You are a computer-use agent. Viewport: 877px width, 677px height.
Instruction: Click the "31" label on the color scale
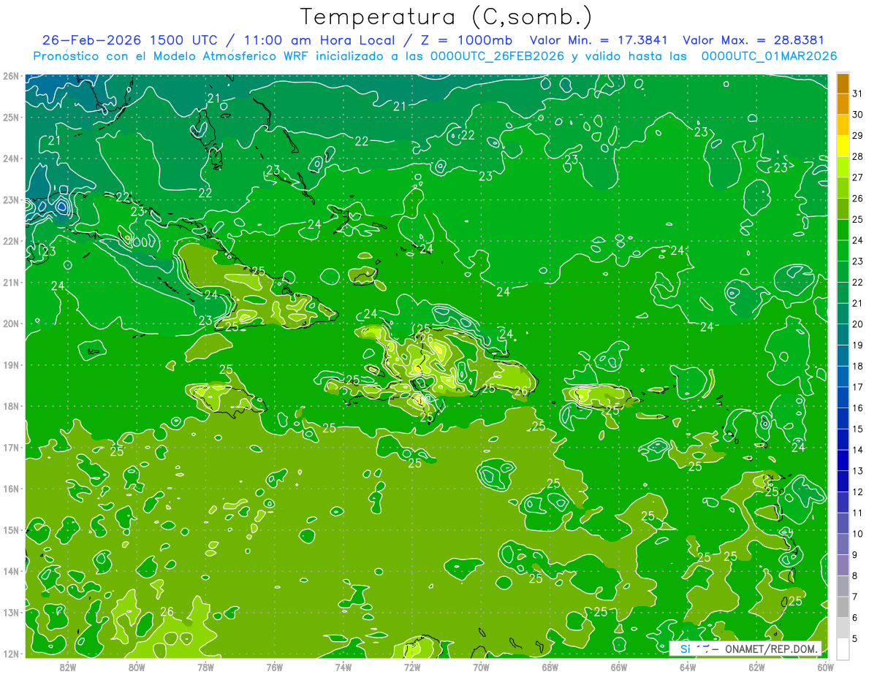858,93
